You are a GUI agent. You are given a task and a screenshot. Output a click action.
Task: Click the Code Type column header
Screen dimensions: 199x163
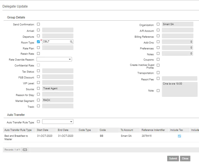pos(88,130)
